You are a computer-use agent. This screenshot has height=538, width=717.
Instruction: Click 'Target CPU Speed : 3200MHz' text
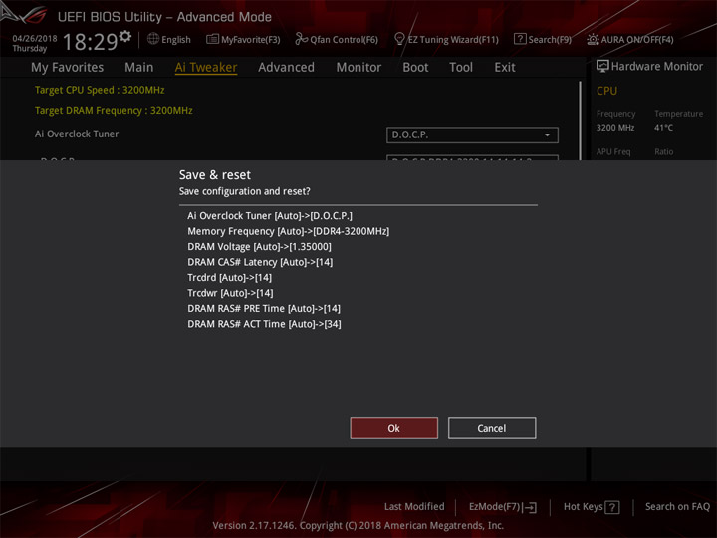(100, 90)
